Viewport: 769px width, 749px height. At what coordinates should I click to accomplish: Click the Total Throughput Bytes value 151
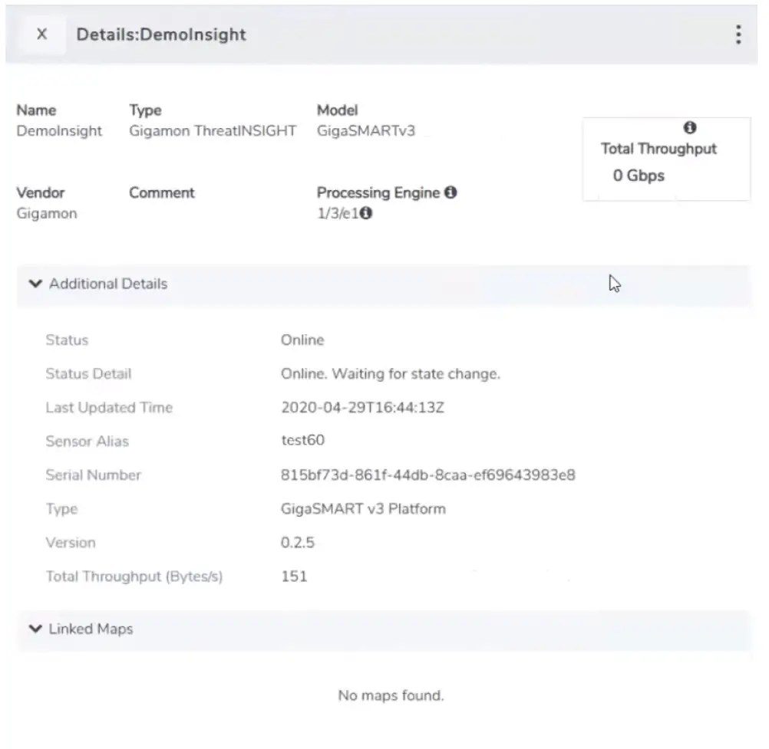click(x=295, y=576)
